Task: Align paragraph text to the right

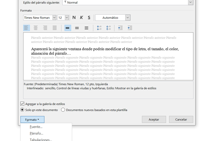Action: coord(45,28)
